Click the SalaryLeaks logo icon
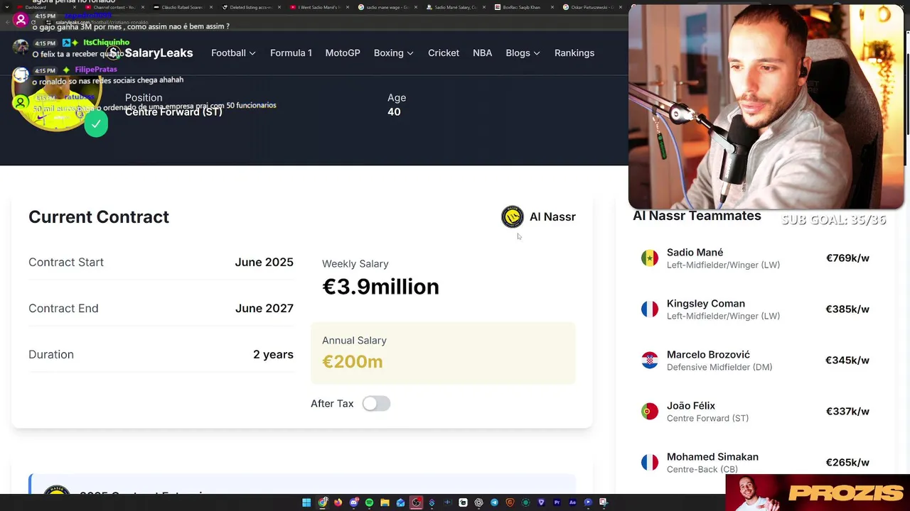Image resolution: width=910 pixels, height=511 pixels. (114, 53)
